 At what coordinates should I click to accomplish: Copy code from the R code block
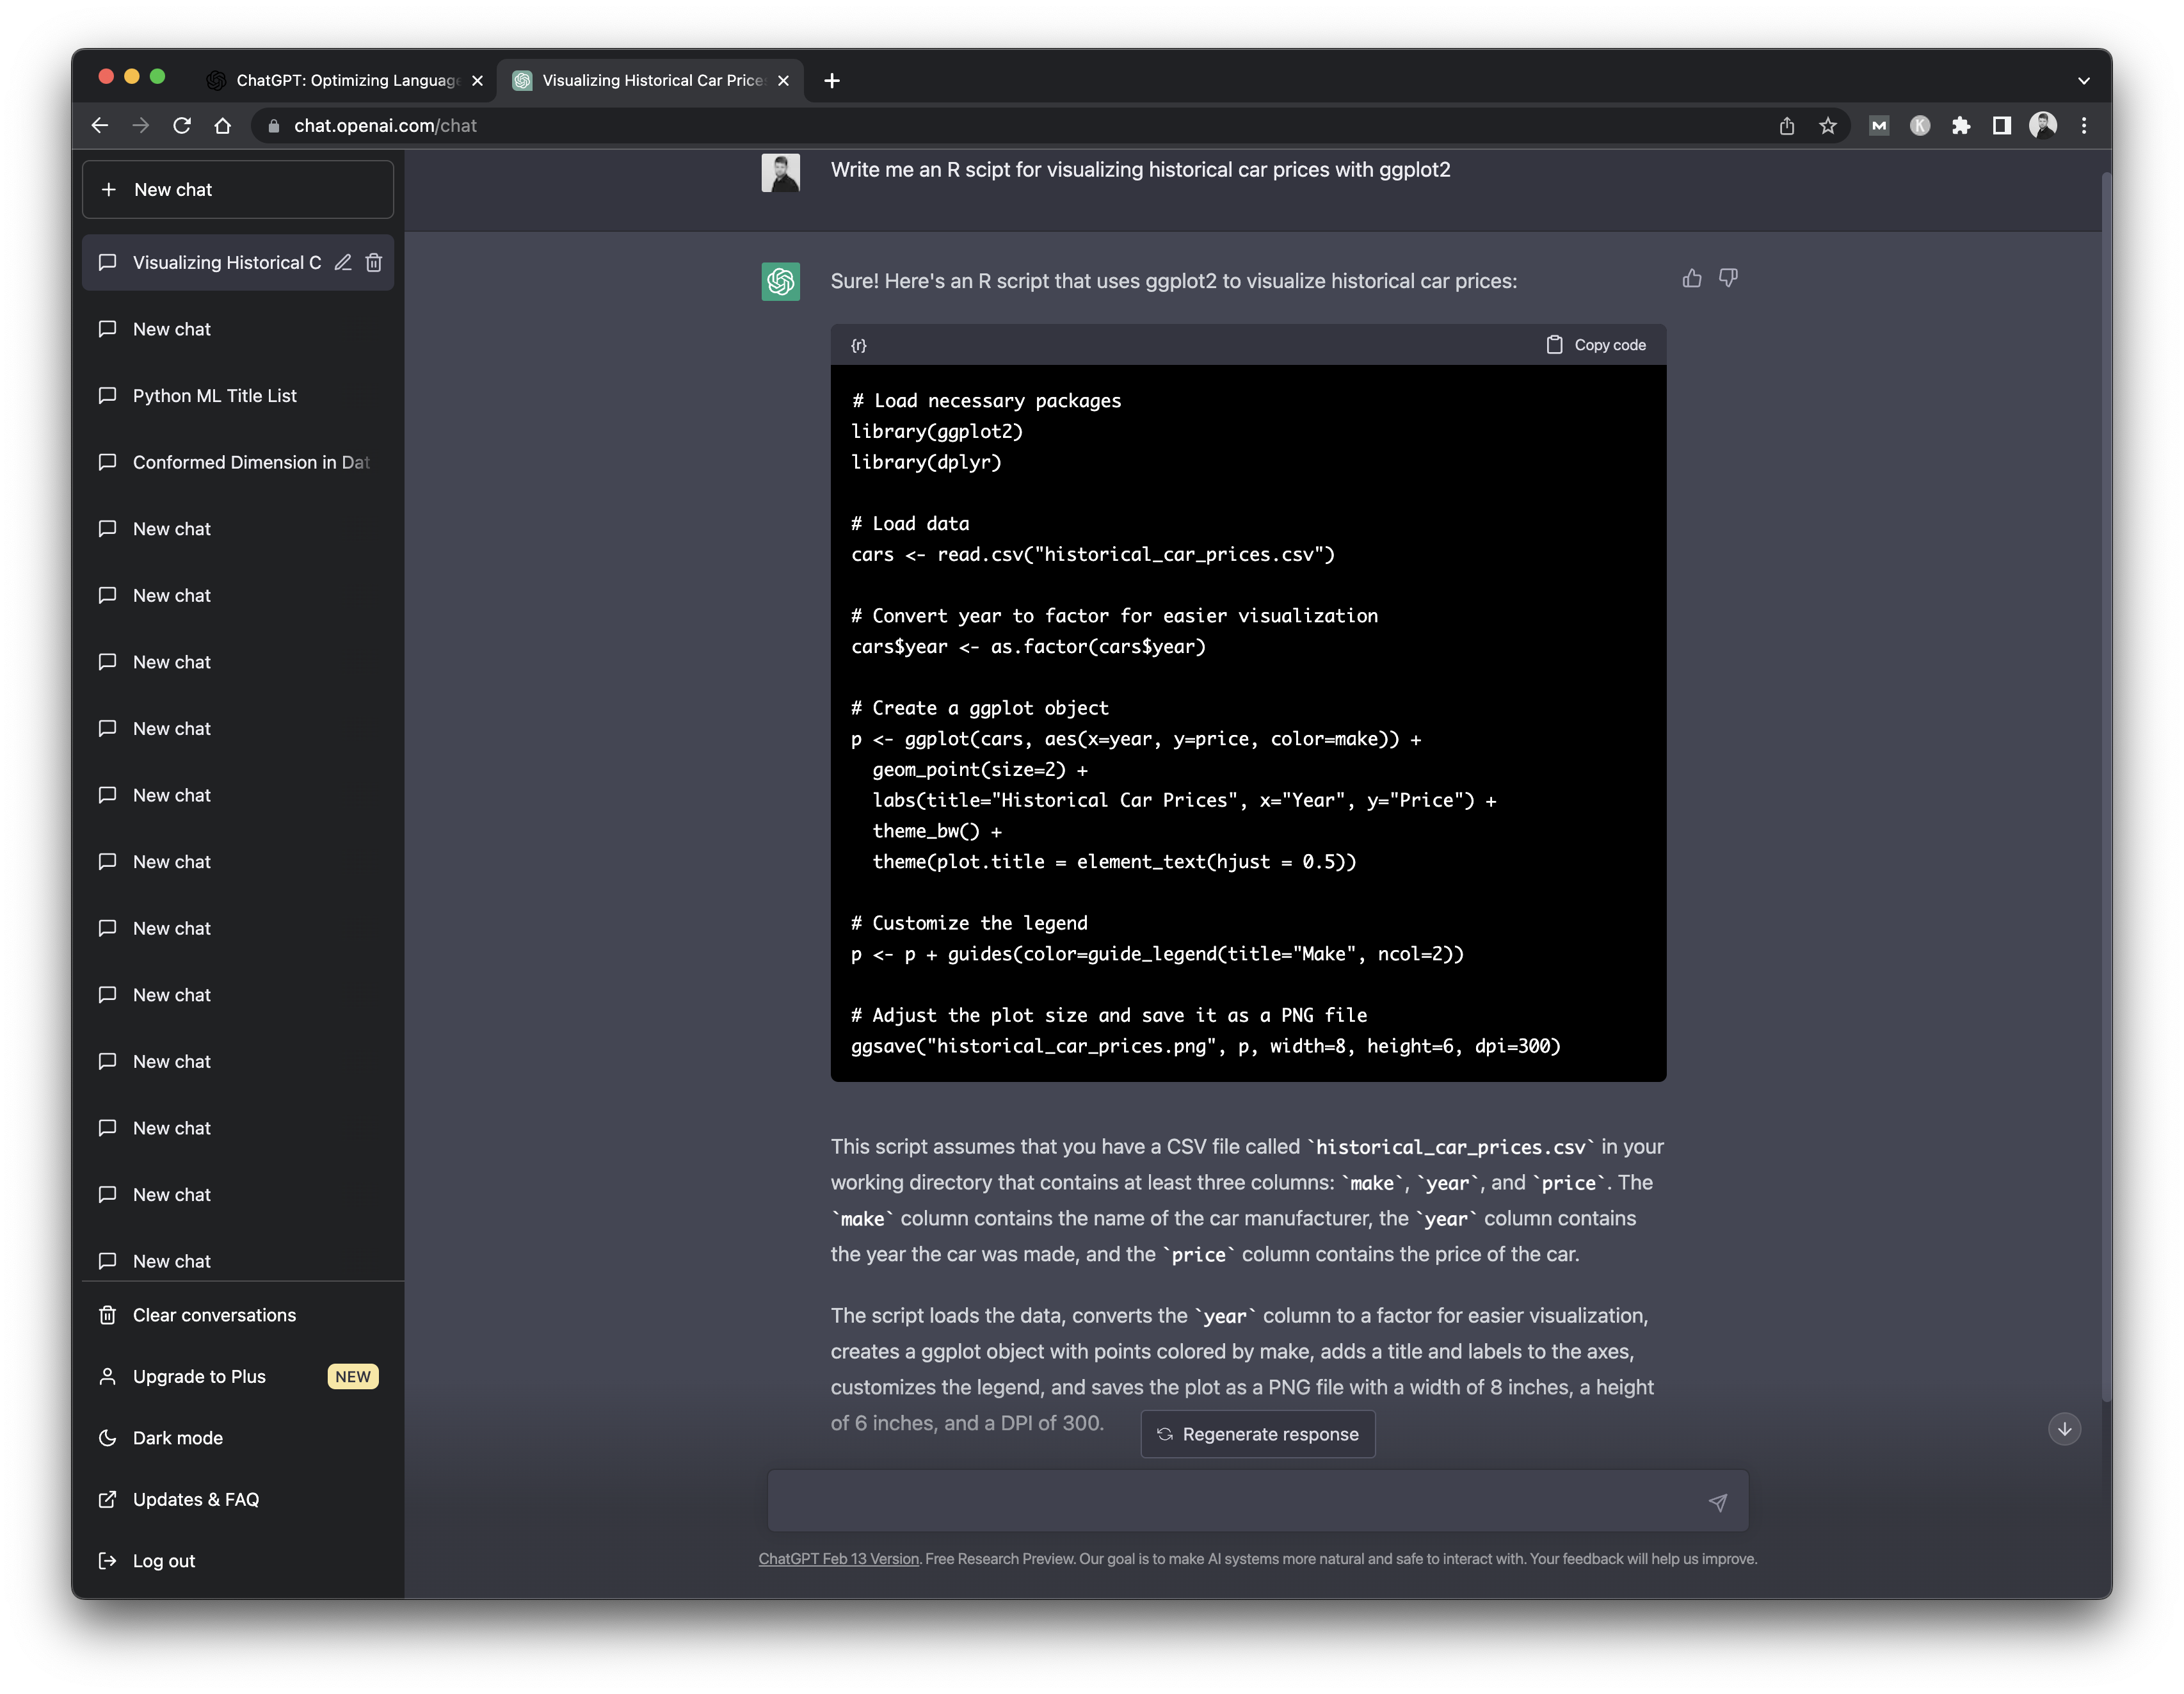coord(1596,345)
